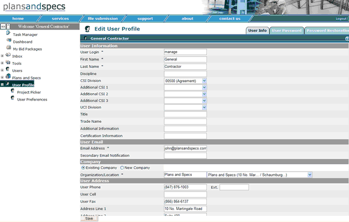This screenshot has height=222, width=349.
Task: Switch to the User Password tab
Action: pos(287,31)
